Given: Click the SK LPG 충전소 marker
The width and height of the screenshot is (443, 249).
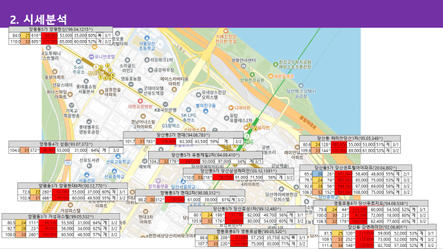Looking at the screenshot, I should click(188, 110).
